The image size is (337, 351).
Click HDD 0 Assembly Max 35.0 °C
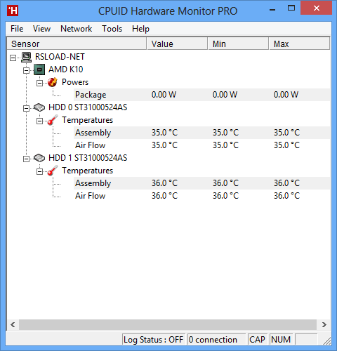(x=286, y=133)
